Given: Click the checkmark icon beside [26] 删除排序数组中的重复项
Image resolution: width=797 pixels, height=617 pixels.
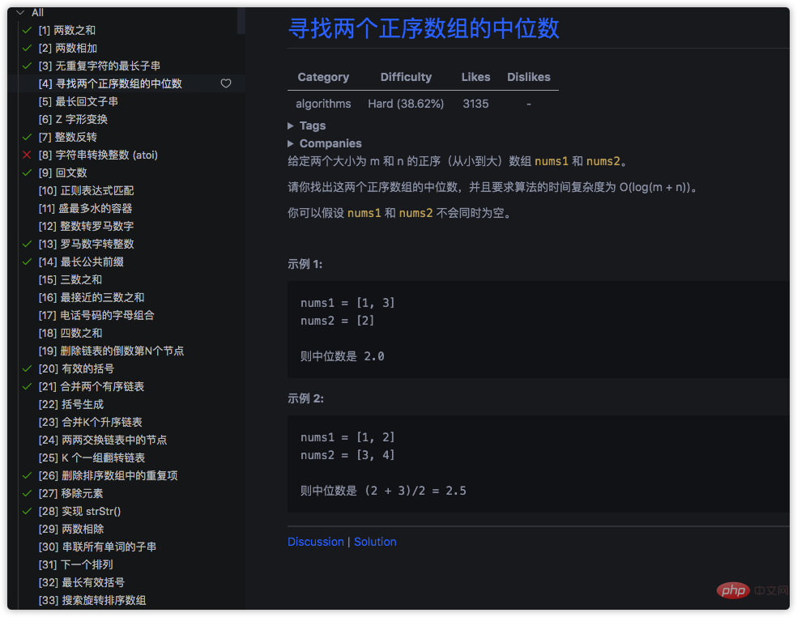Looking at the screenshot, I should point(27,475).
